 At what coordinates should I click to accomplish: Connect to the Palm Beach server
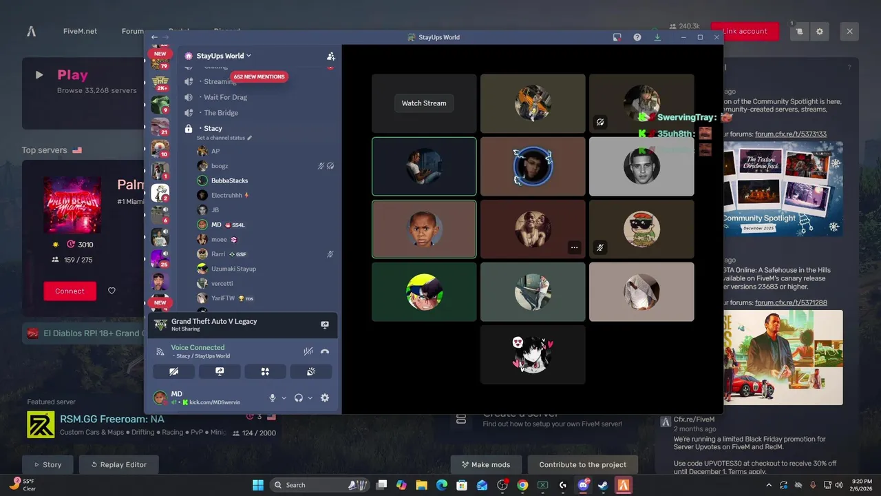pyautogui.click(x=70, y=291)
